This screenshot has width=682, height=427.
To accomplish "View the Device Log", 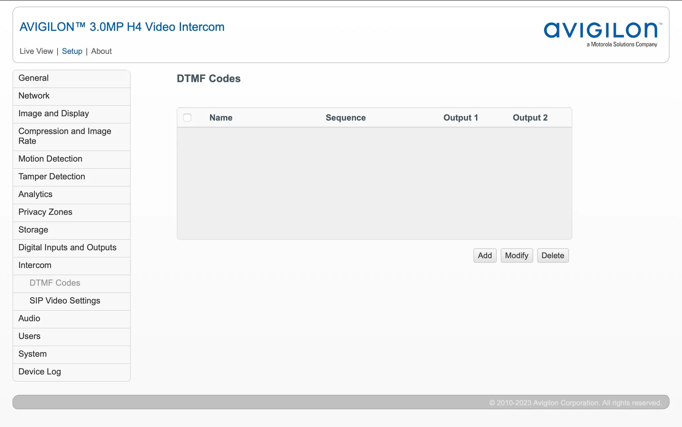I will click(72, 372).
